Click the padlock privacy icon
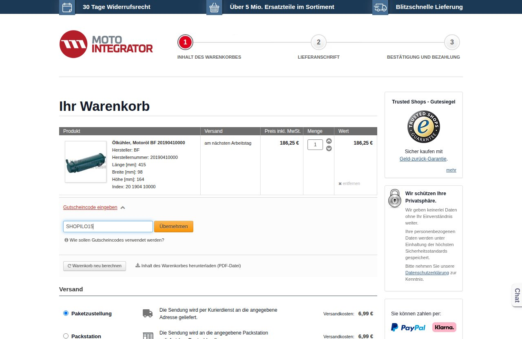 [395, 198]
